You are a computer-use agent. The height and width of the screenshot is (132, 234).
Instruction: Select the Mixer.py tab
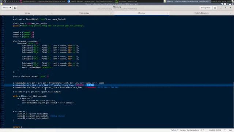click(x=141, y=13)
